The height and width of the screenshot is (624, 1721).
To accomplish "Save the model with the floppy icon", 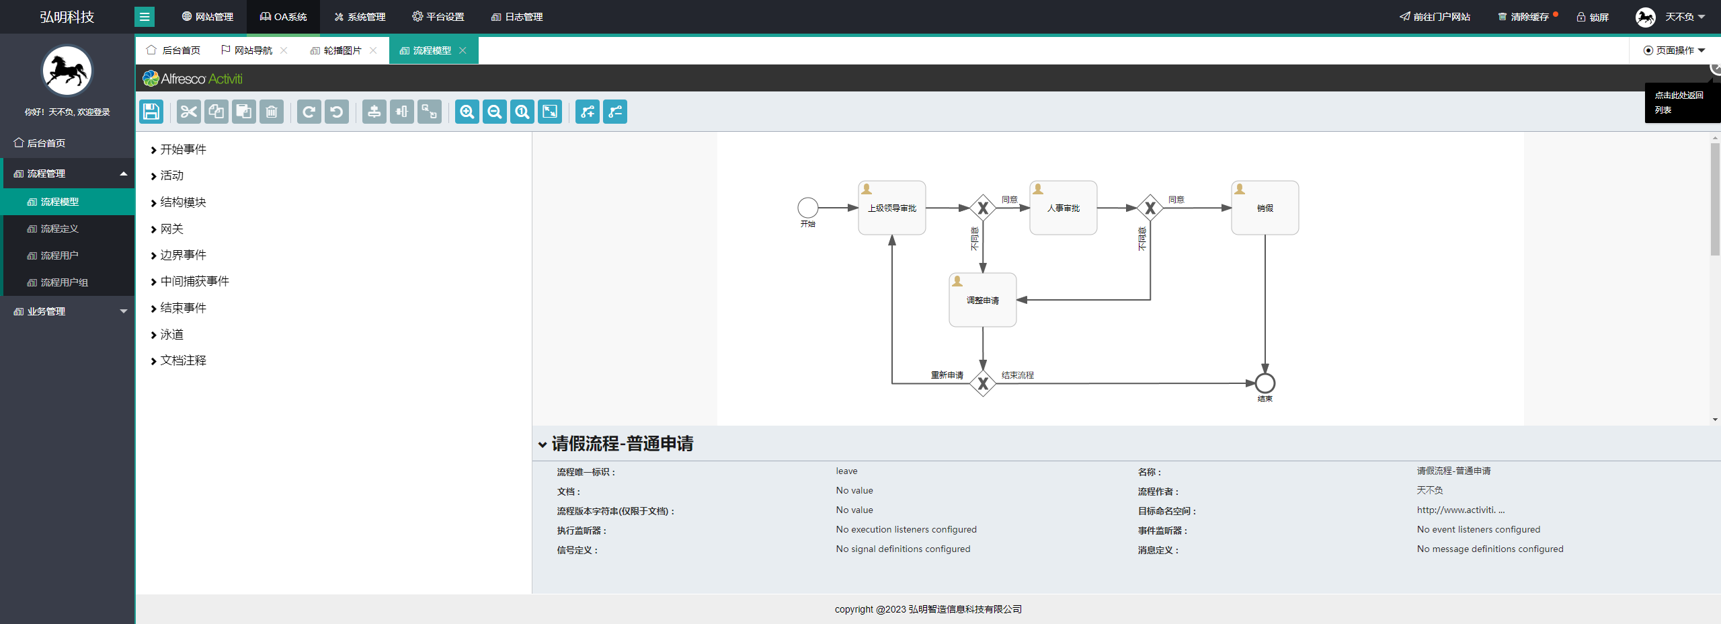I will [x=151, y=112].
